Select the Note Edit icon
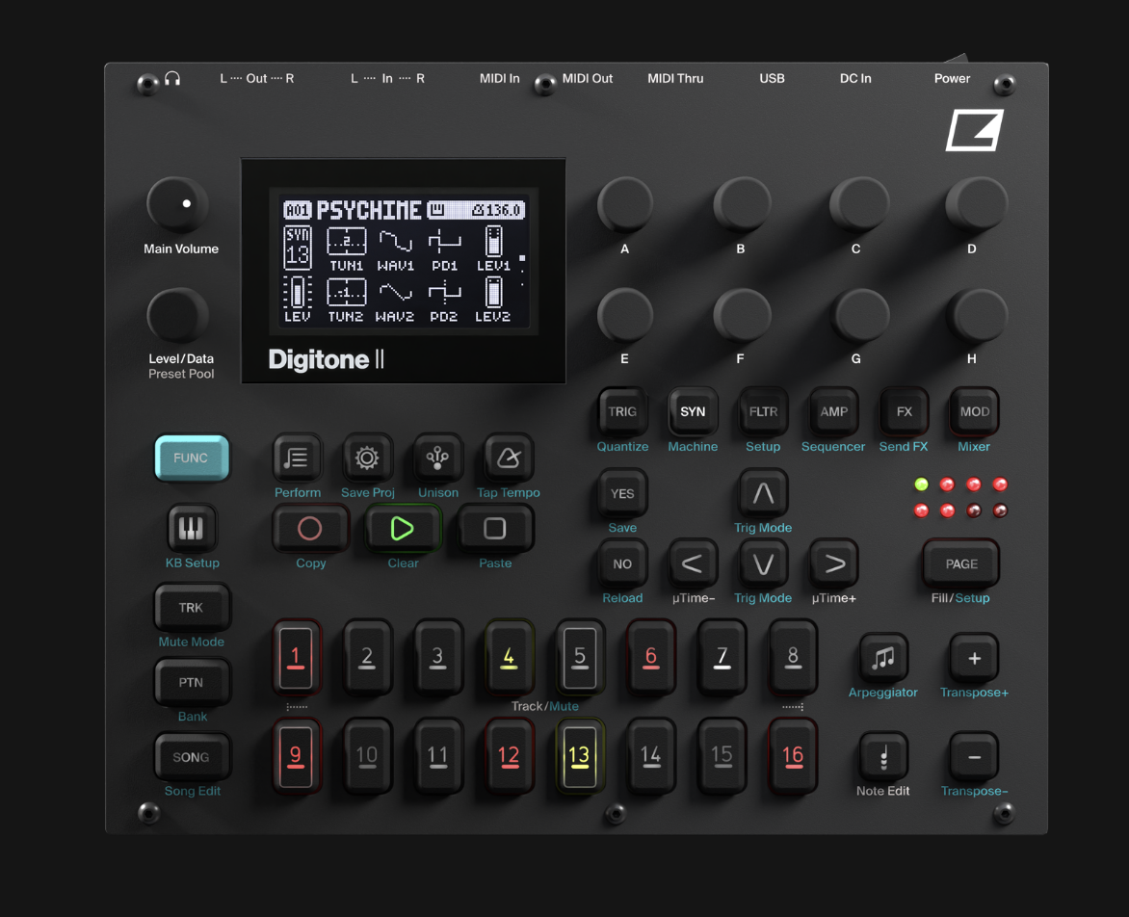 pyautogui.click(x=882, y=757)
